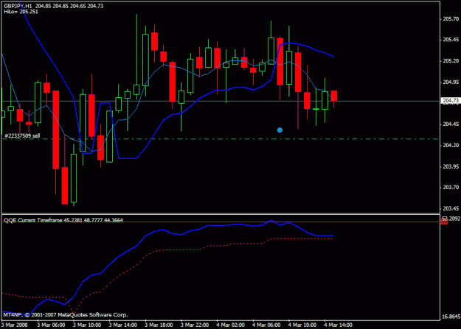Click the 3 Mar 2008 date label
The height and width of the screenshot is (329, 461).
15,325
